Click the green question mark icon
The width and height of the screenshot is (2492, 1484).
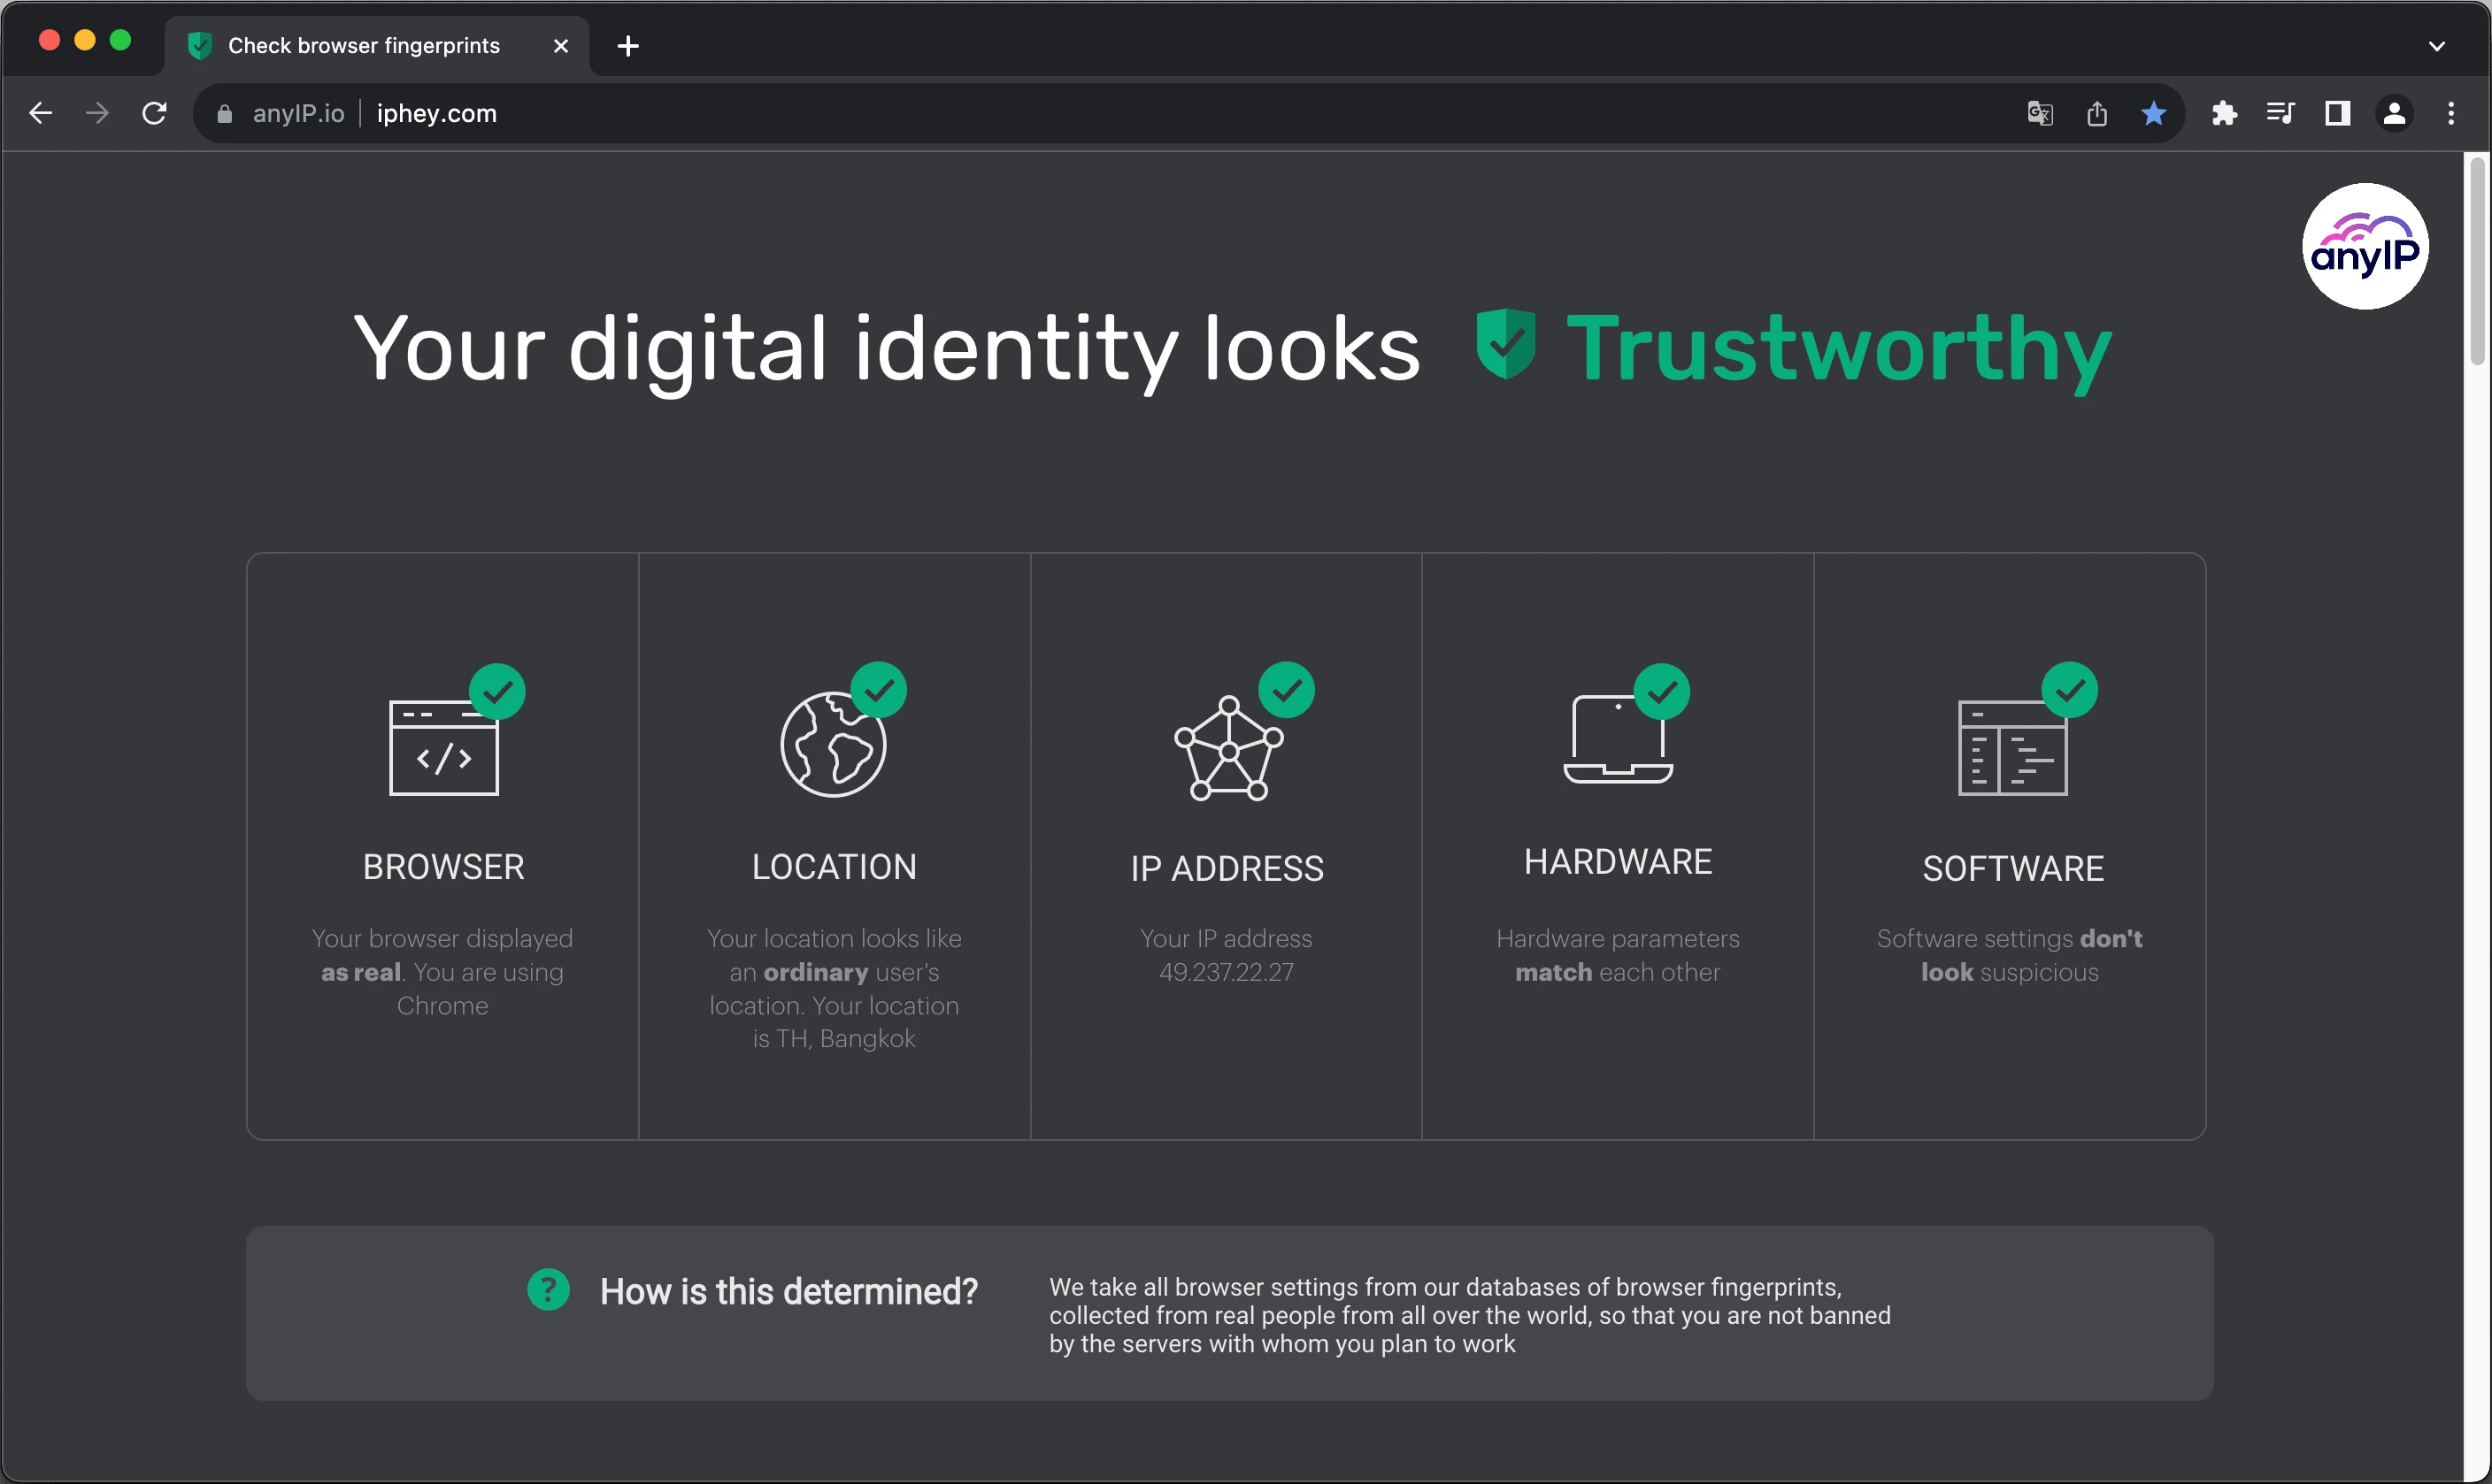pos(548,1290)
